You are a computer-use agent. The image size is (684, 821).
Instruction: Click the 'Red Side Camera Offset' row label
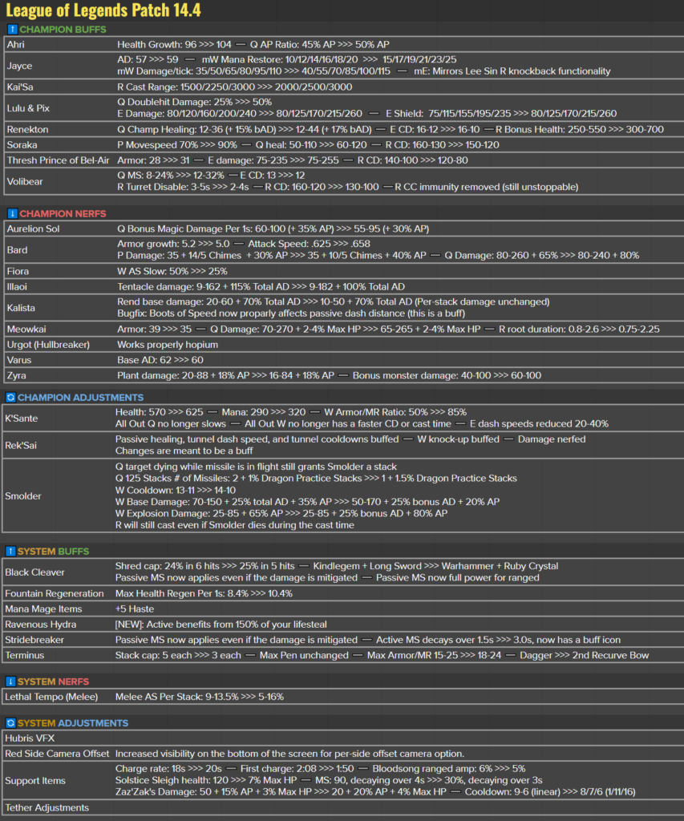[57, 754]
